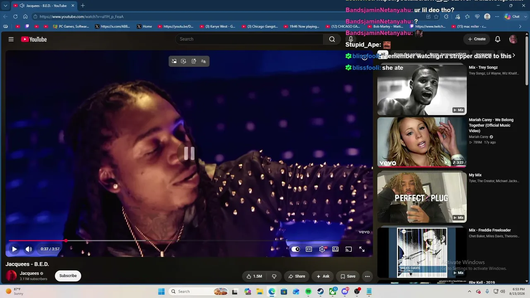This screenshot has width=530, height=298.
Task: Enter full screen video mode
Action: tap(362, 249)
